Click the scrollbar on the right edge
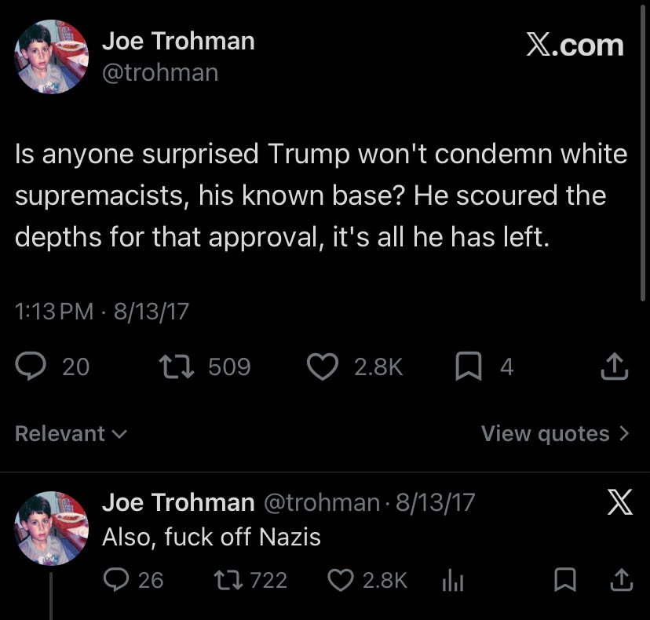This screenshot has width=650, height=620. click(643, 151)
